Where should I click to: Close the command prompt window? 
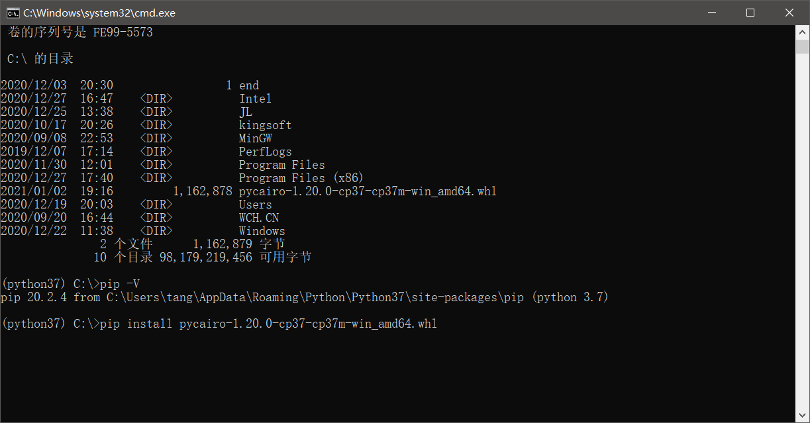(x=789, y=13)
